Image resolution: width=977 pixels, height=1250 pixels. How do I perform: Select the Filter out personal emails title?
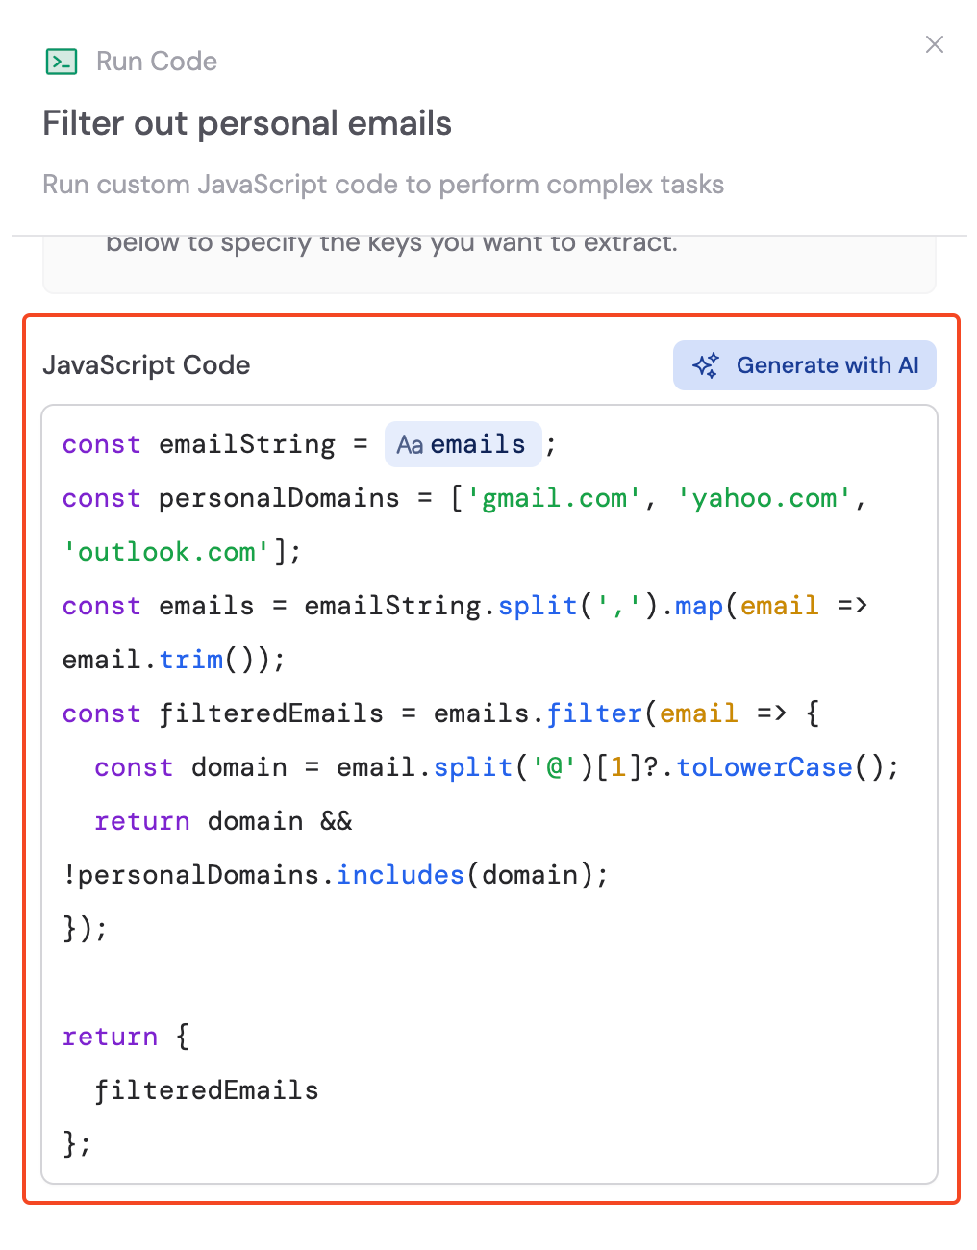pyautogui.click(x=246, y=123)
